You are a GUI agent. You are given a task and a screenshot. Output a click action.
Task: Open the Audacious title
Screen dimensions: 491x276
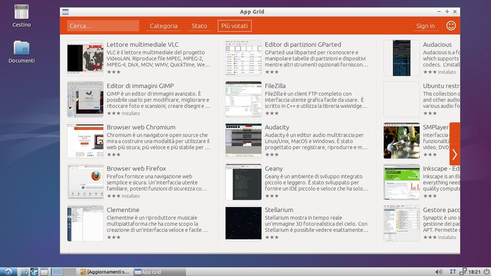437,44
